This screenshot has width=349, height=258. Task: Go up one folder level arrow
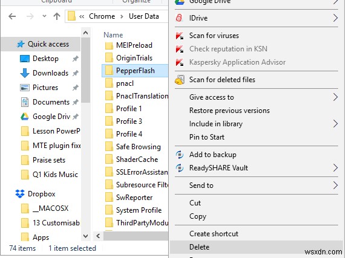[57, 16]
